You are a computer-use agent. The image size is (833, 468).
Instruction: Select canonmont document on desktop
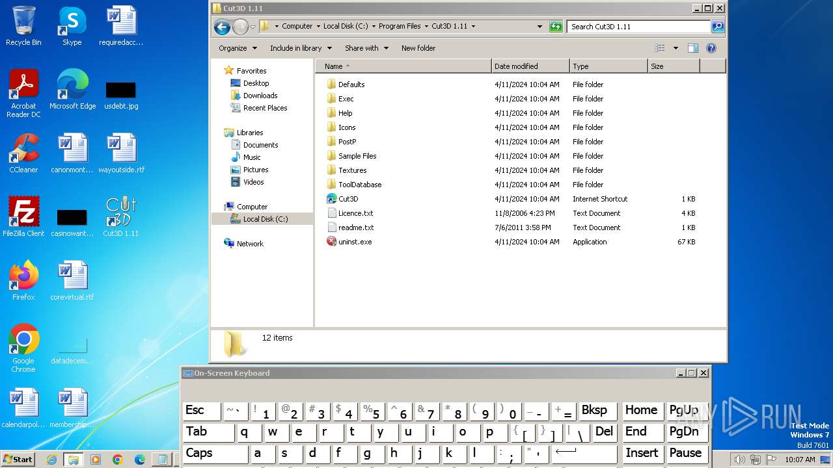point(72,153)
